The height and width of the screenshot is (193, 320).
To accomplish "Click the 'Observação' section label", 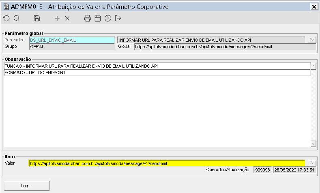I will (x=18, y=59).
